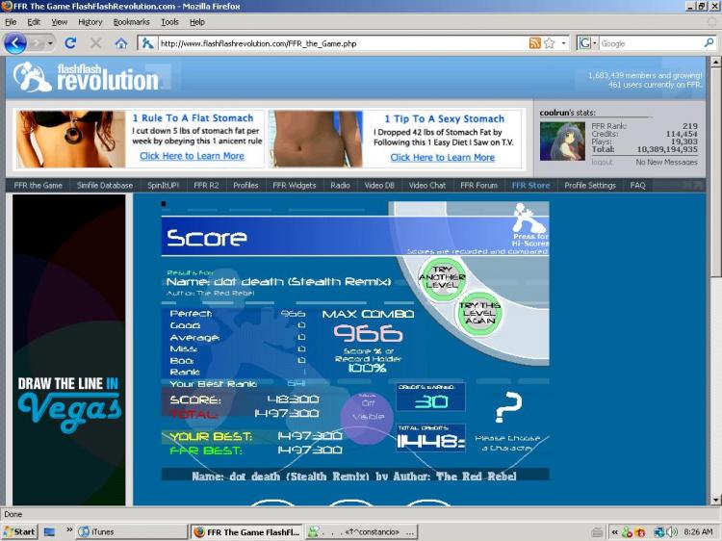722x541 pixels.
Task: Follow the logout link in stats panel
Action: (x=602, y=162)
